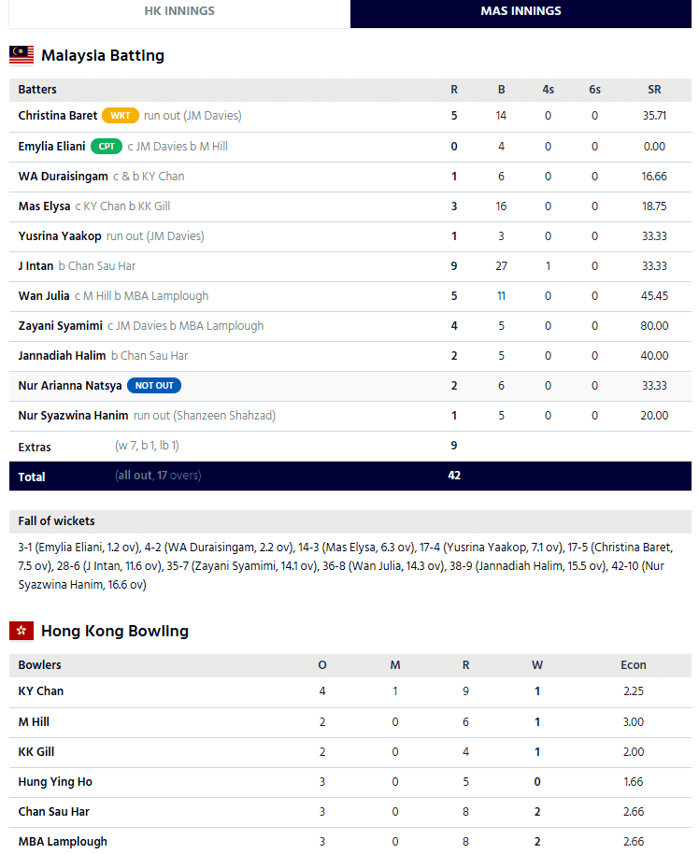Click the Hong Kong flag icon

pos(21,631)
